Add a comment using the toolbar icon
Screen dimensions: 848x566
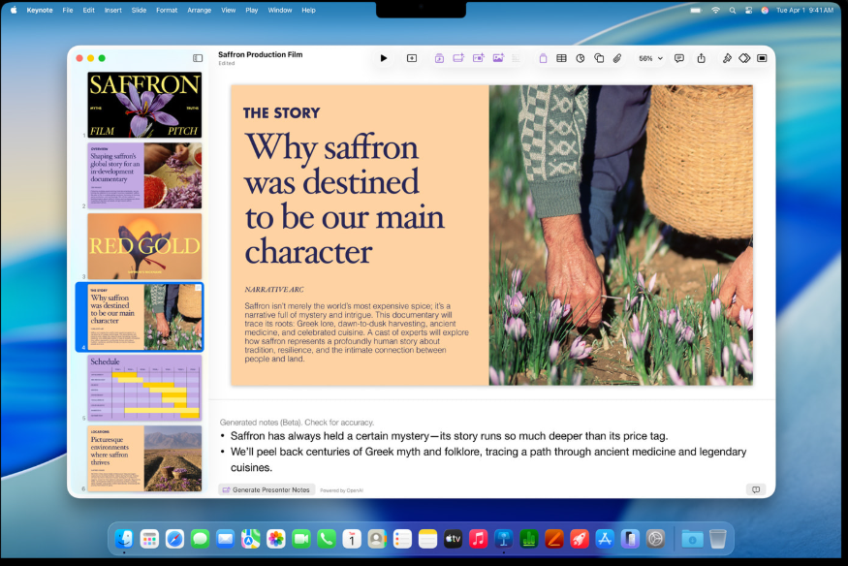pyautogui.click(x=678, y=58)
